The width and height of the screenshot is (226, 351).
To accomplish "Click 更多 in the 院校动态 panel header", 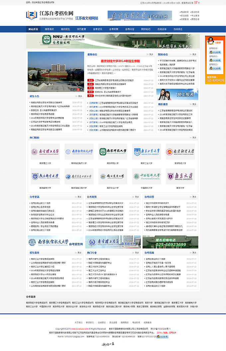I will click(193, 55).
